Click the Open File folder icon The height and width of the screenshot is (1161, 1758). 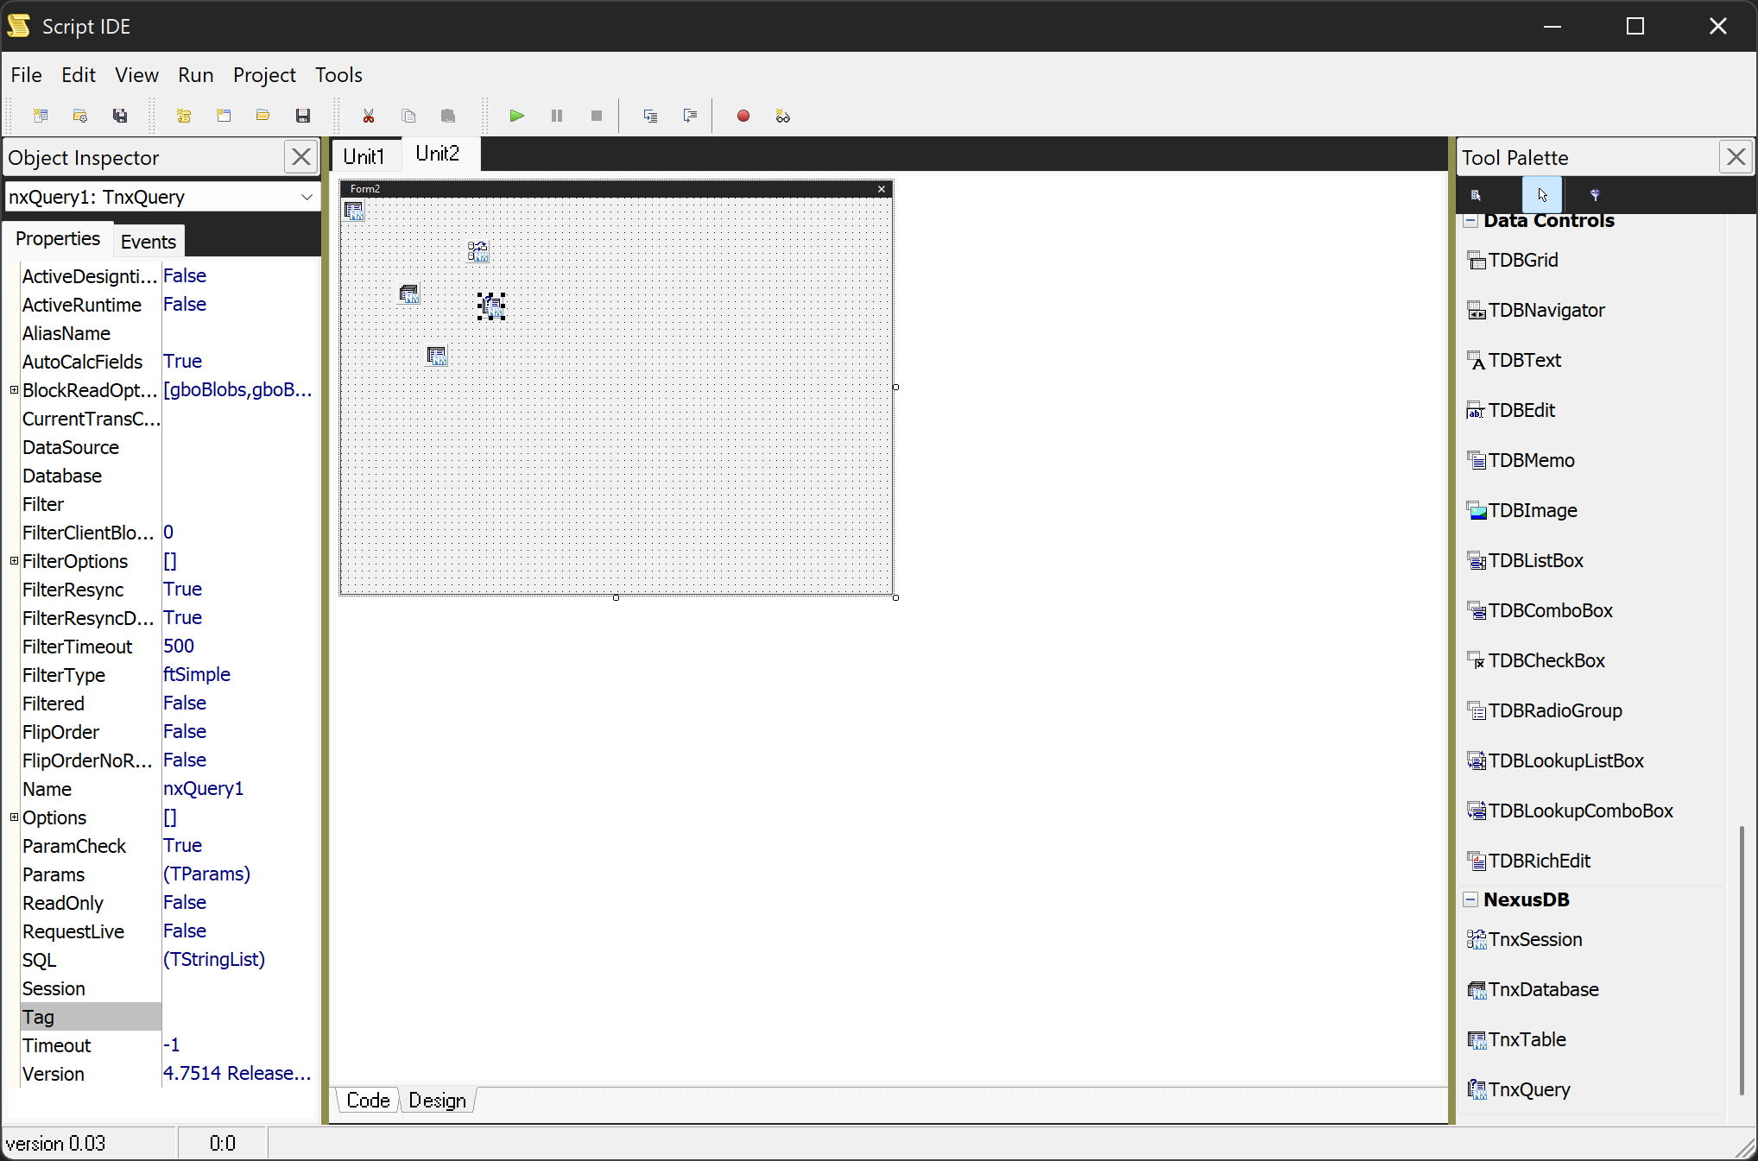click(263, 116)
